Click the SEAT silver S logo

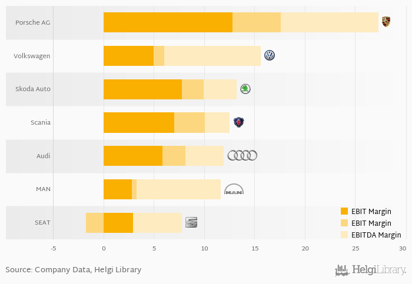coord(191,222)
